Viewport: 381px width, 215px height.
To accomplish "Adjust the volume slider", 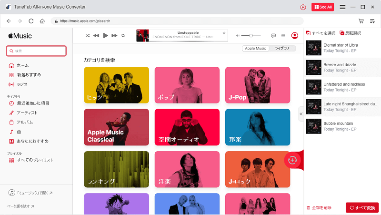I will coord(251,36).
